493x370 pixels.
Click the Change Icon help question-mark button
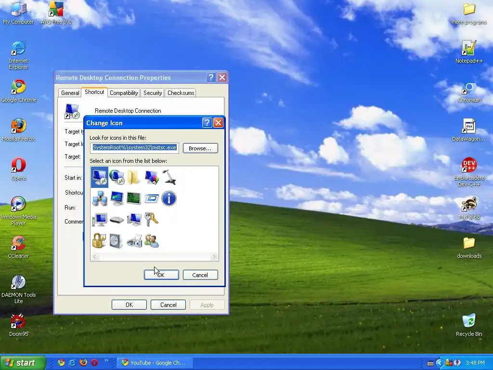207,123
